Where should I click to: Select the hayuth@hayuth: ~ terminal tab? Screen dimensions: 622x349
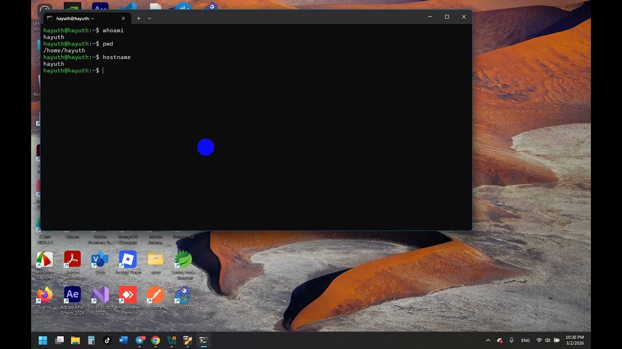[86, 18]
